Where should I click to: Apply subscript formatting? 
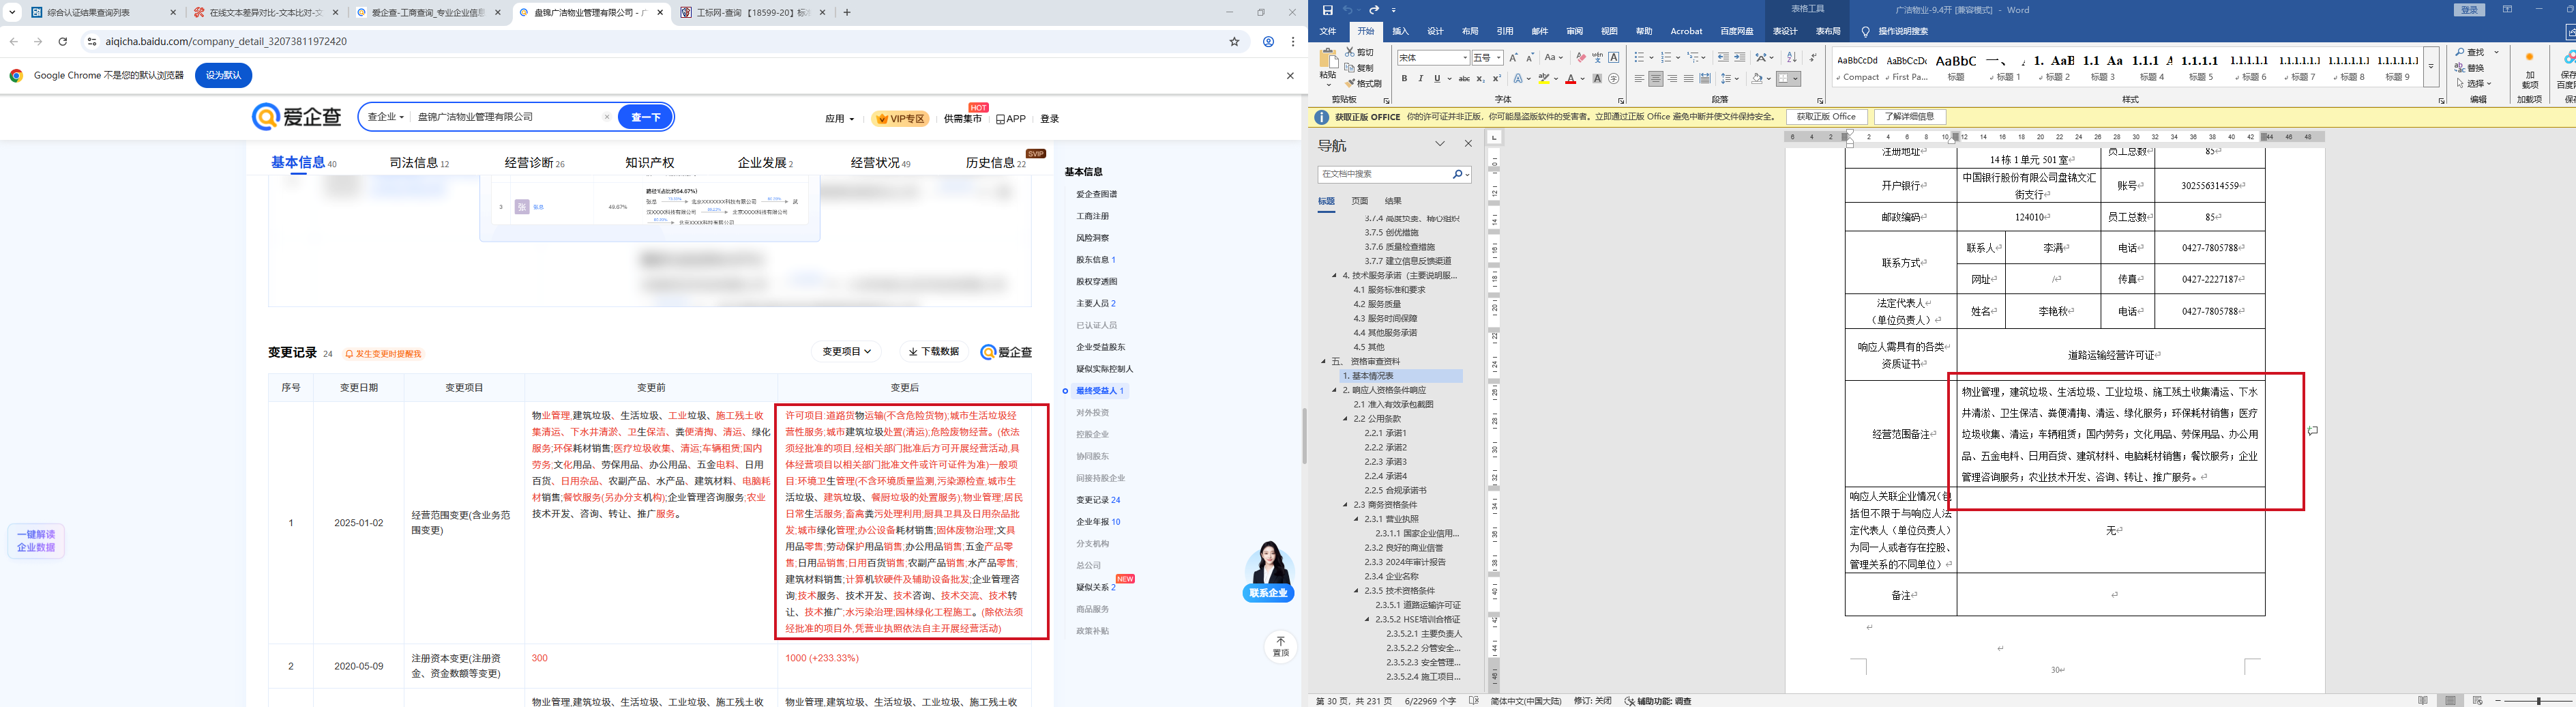pyautogui.click(x=1481, y=79)
